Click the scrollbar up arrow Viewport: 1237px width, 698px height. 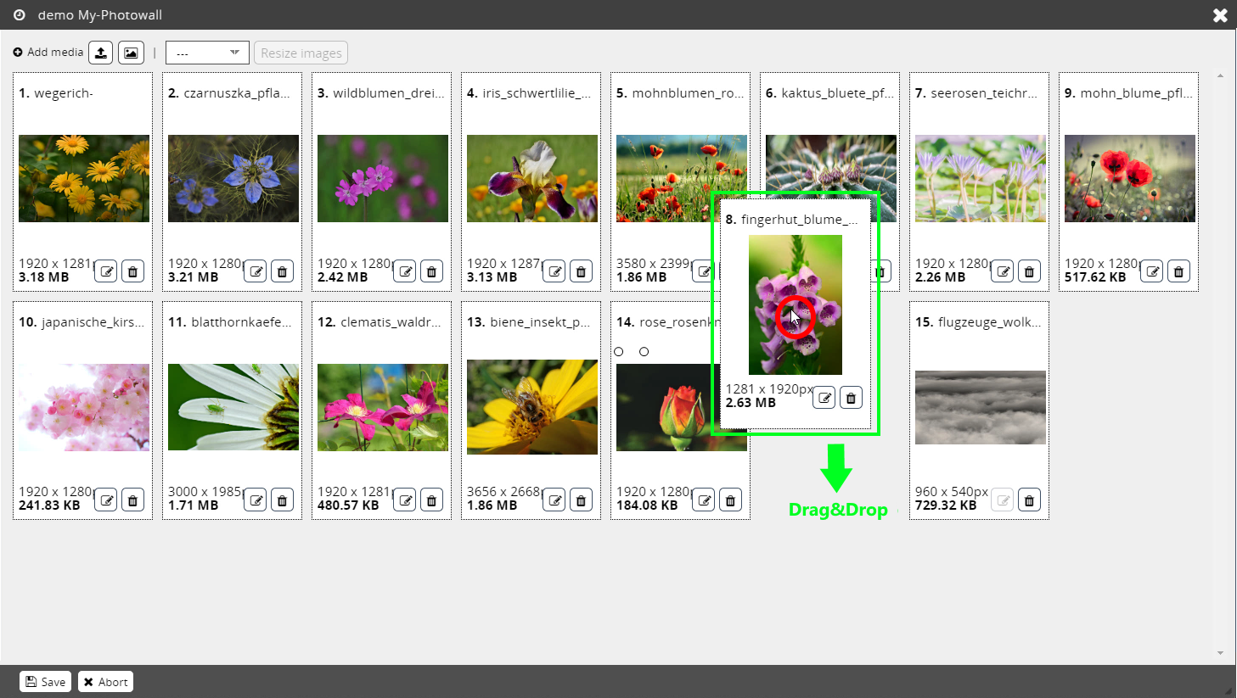(1220, 76)
